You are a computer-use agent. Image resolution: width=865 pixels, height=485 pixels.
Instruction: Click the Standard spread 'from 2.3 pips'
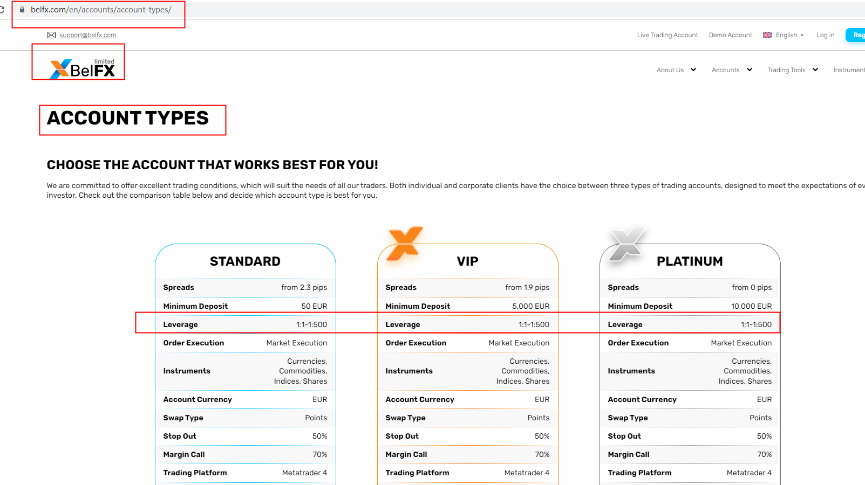[x=304, y=288]
